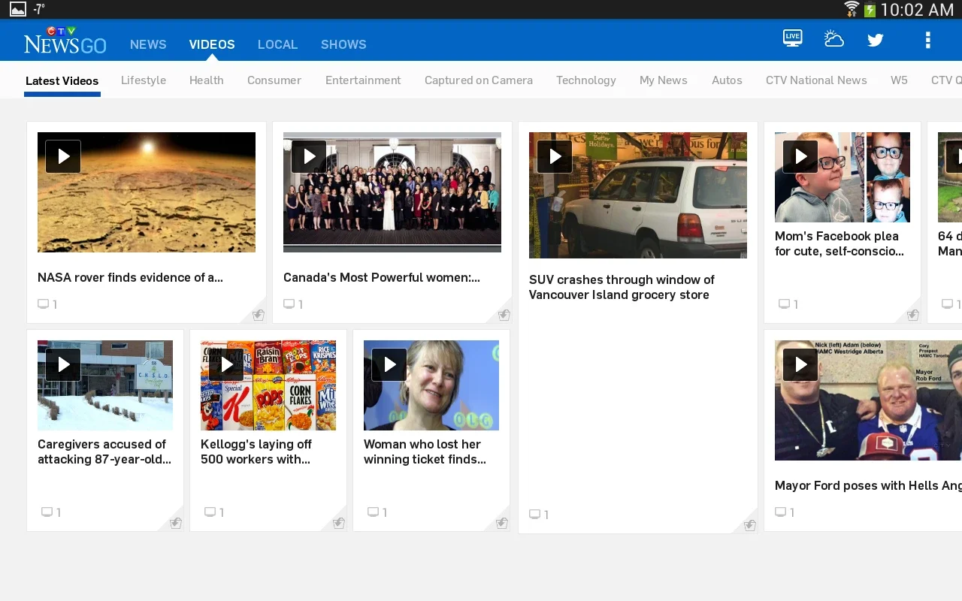Tap the battery status icon

point(870,10)
